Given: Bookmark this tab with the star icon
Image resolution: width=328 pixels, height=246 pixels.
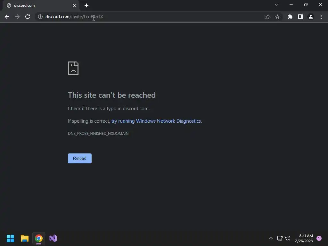Looking at the screenshot, I should (277, 17).
